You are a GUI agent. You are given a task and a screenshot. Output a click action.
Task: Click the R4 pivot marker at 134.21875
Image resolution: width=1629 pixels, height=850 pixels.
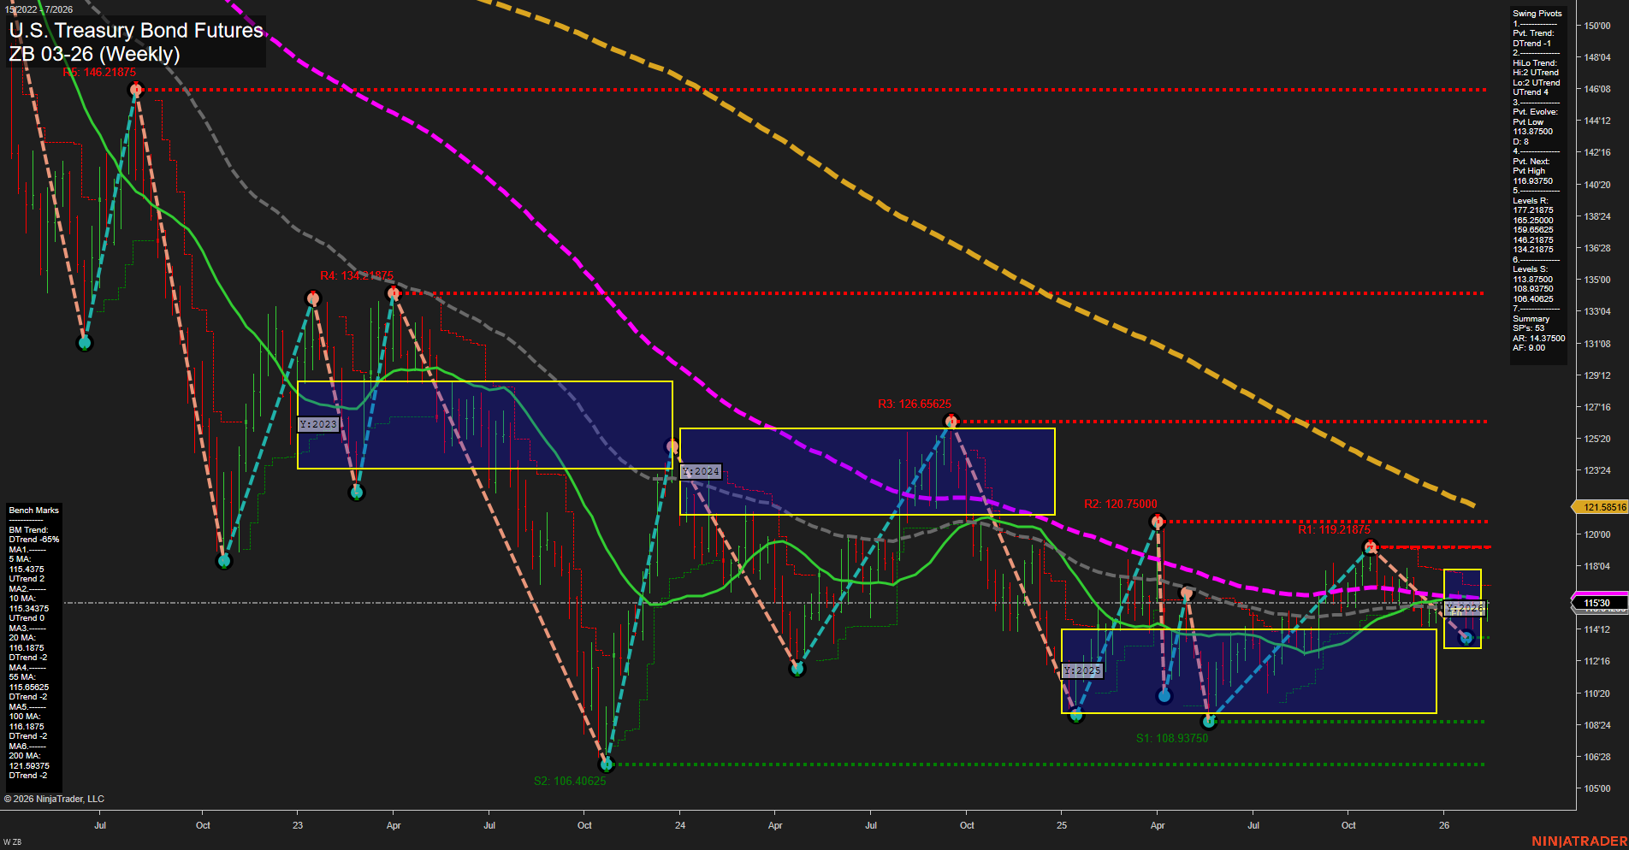click(x=394, y=292)
